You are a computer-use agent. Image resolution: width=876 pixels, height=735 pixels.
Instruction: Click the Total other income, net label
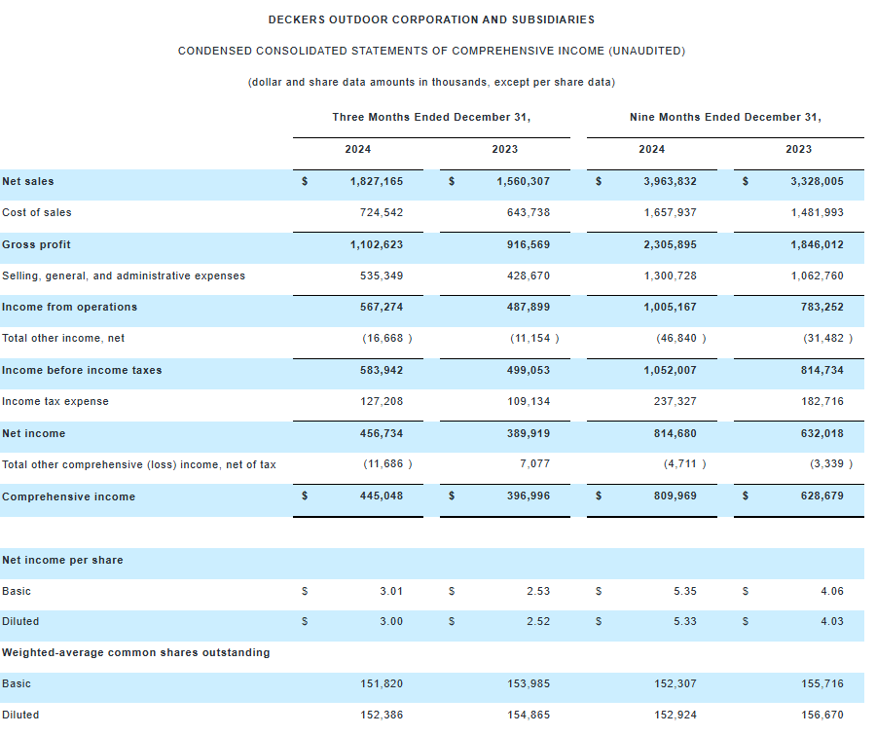tap(63, 338)
